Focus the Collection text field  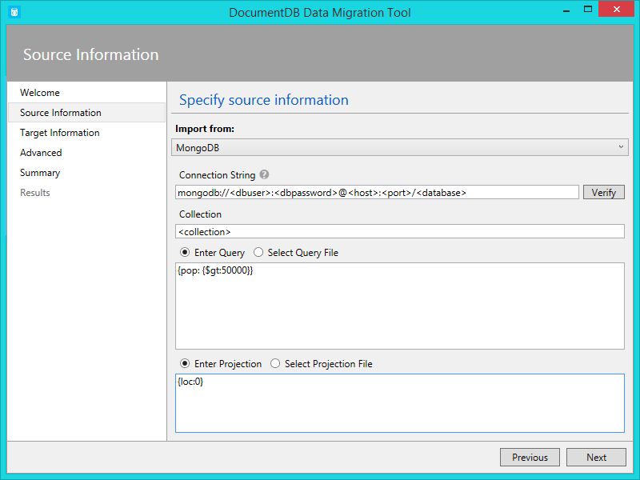tap(400, 231)
